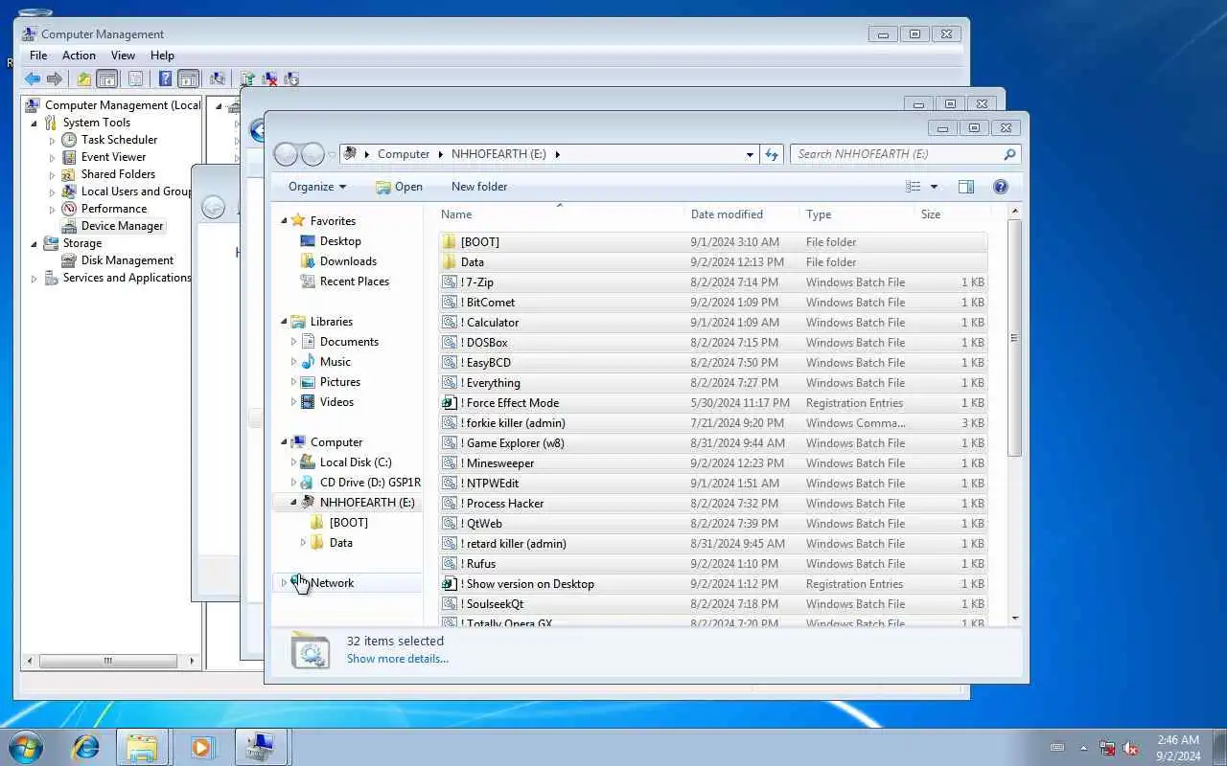
Task: Click Scan for hardware changes toolbar icon
Action: [x=218, y=79]
